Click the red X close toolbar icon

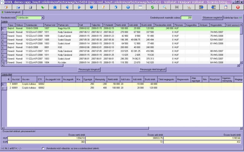[238, 7]
